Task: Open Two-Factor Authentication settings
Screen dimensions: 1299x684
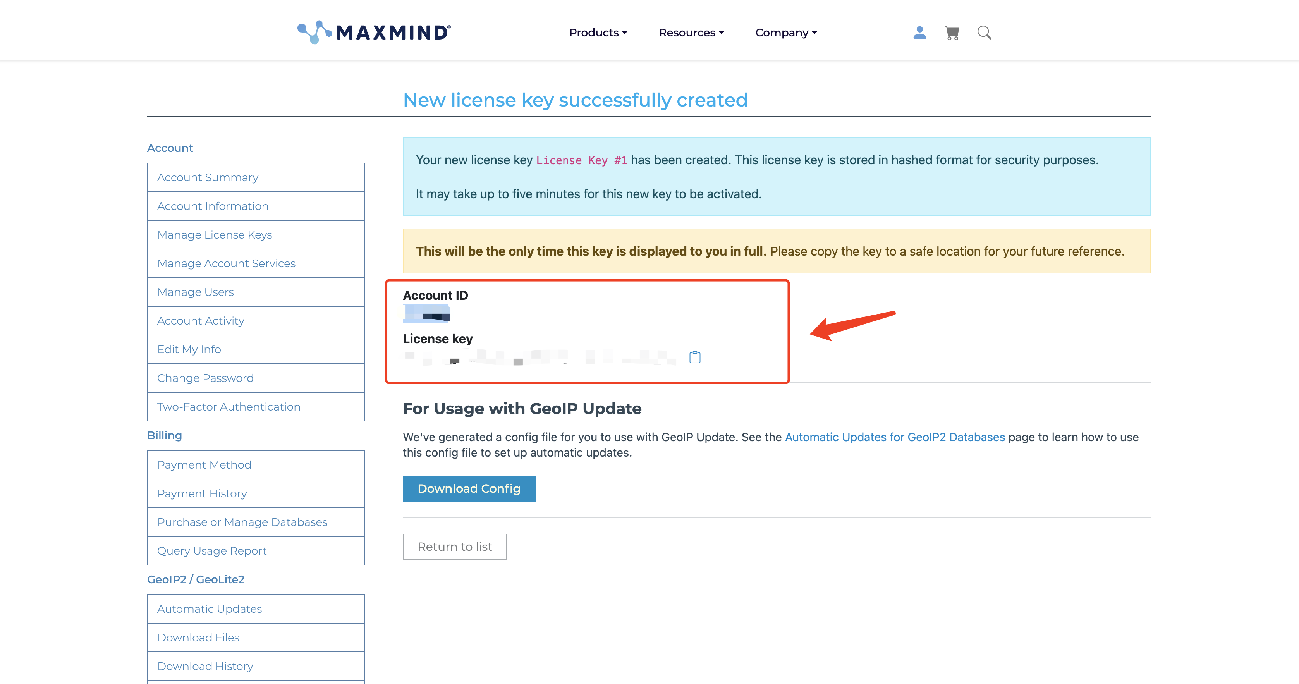Action: (256, 407)
